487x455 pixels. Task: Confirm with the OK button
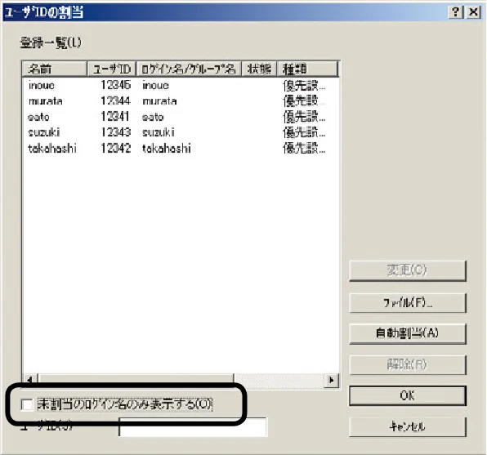(x=408, y=395)
